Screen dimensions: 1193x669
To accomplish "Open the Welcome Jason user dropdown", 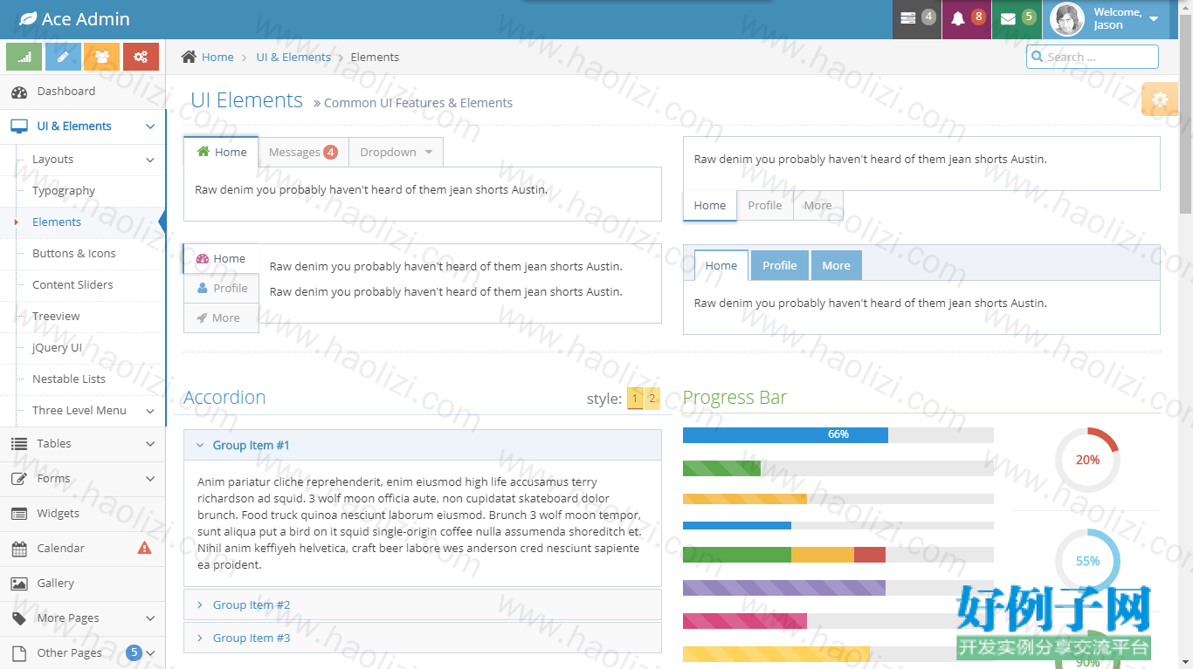I will (x=1106, y=19).
